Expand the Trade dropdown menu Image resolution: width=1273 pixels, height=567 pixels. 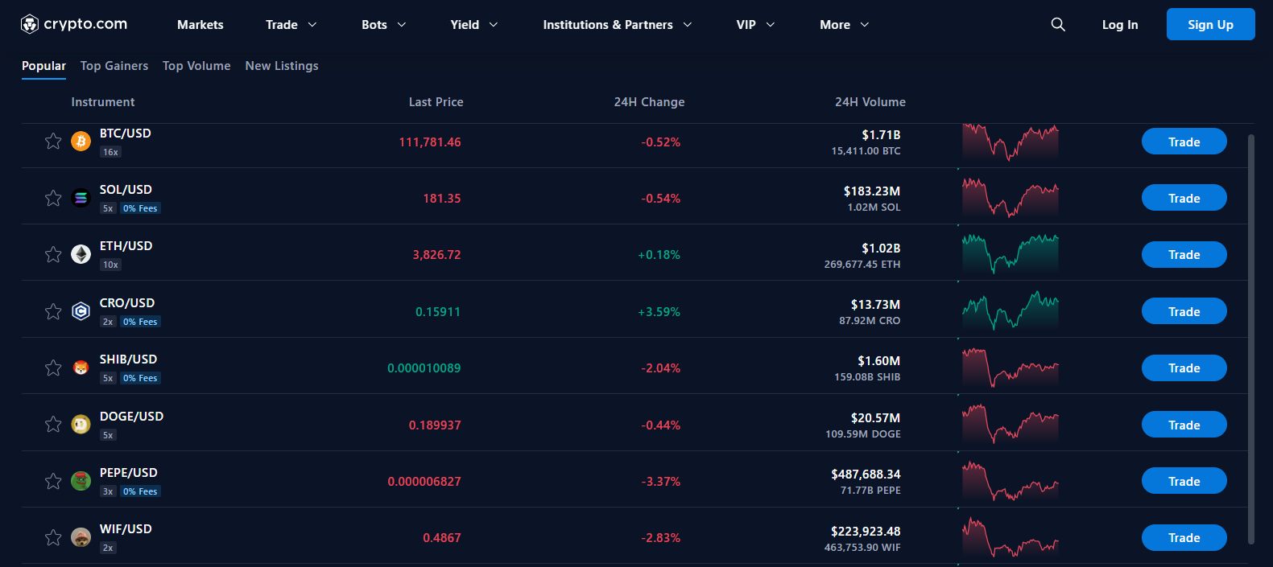291,25
